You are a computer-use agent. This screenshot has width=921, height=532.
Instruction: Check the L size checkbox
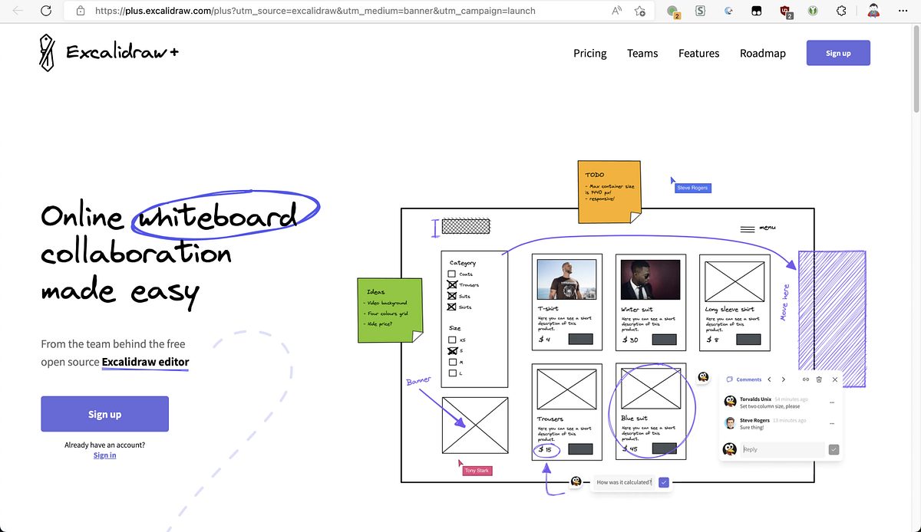tap(452, 373)
